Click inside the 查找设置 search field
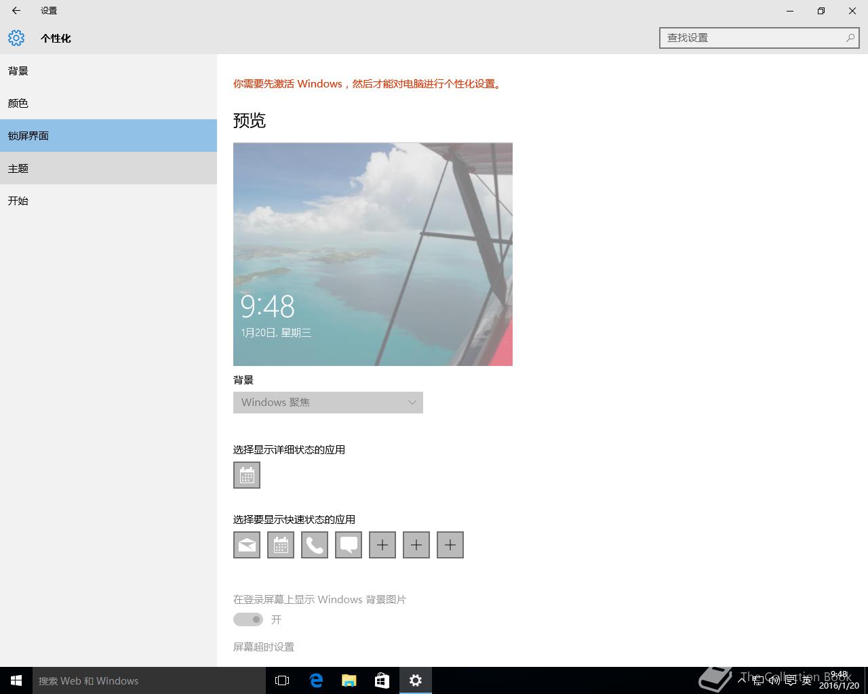The width and height of the screenshot is (868, 694). pos(759,38)
